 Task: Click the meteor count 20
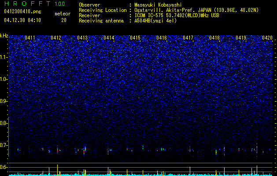click(x=64, y=20)
